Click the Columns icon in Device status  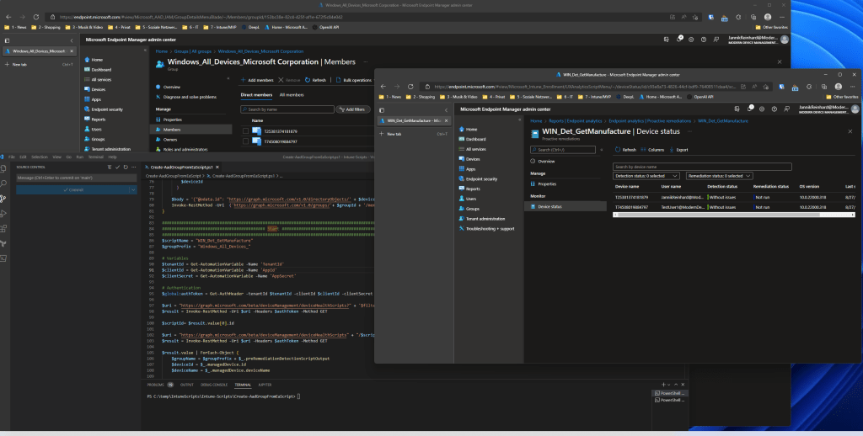pyautogui.click(x=644, y=149)
